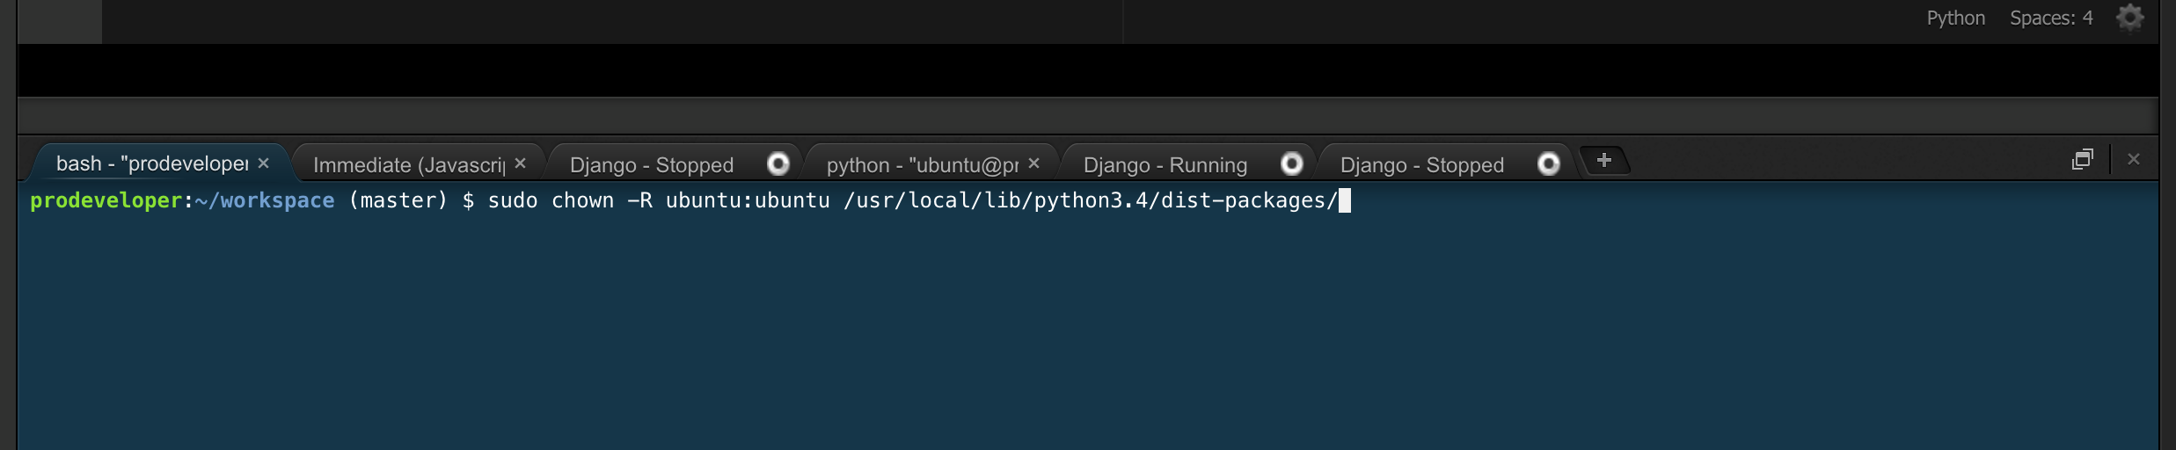Switch to the Django - Running tab
The height and width of the screenshot is (450, 2176).
coord(1165,164)
